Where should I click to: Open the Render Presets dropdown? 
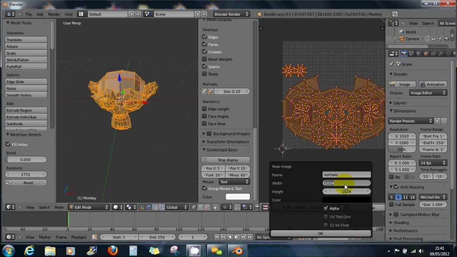point(411,121)
